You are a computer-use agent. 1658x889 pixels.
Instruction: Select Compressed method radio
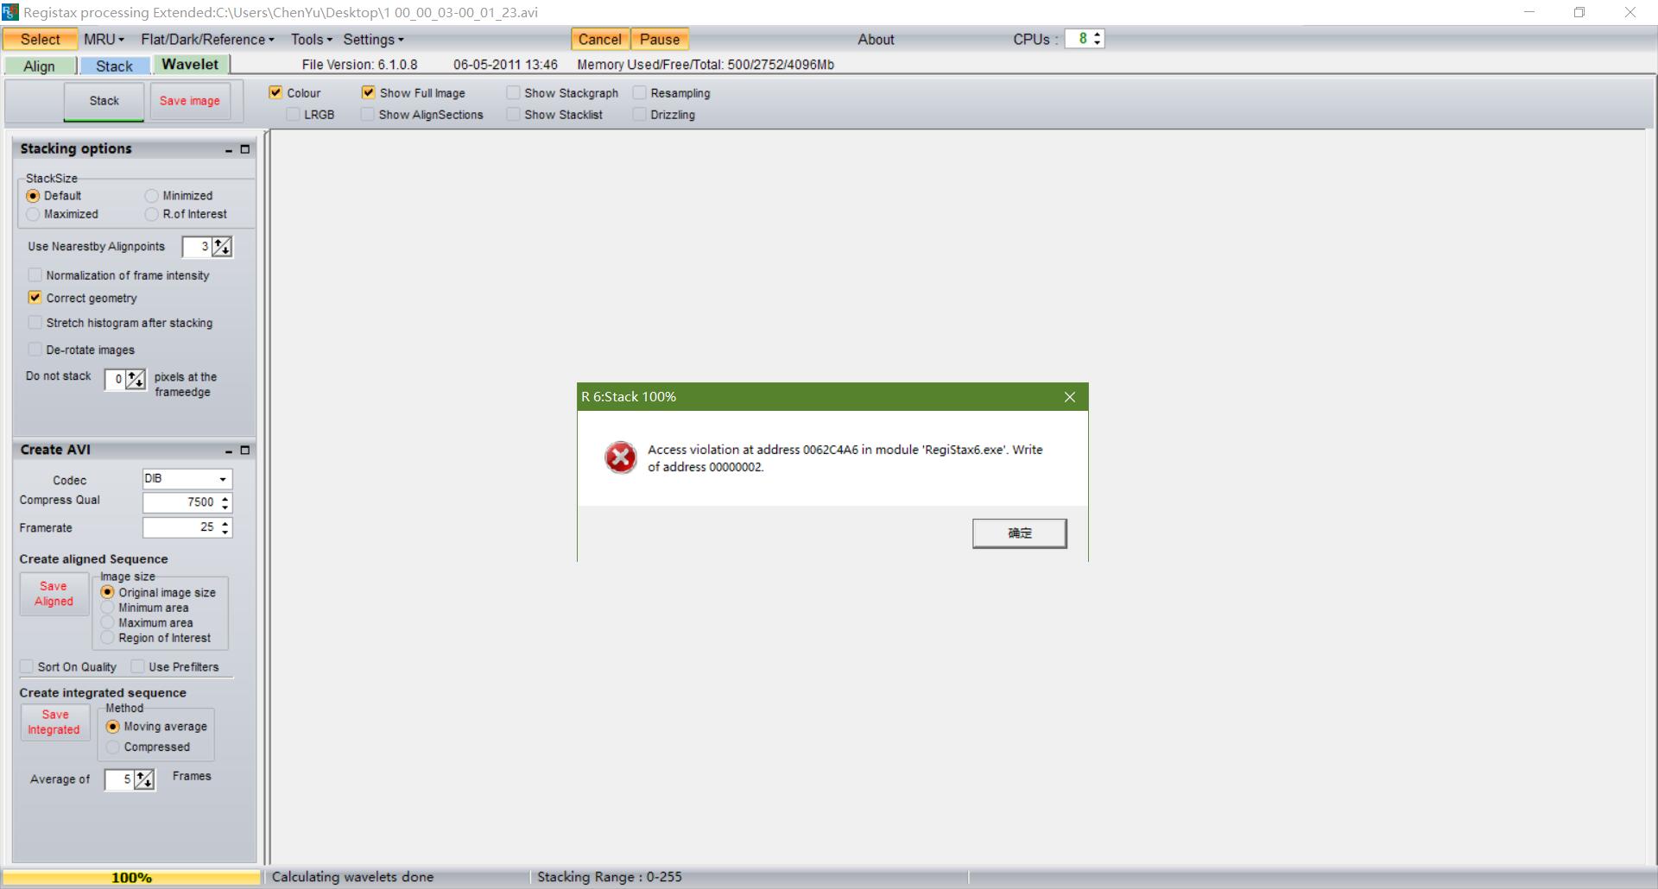(x=112, y=747)
